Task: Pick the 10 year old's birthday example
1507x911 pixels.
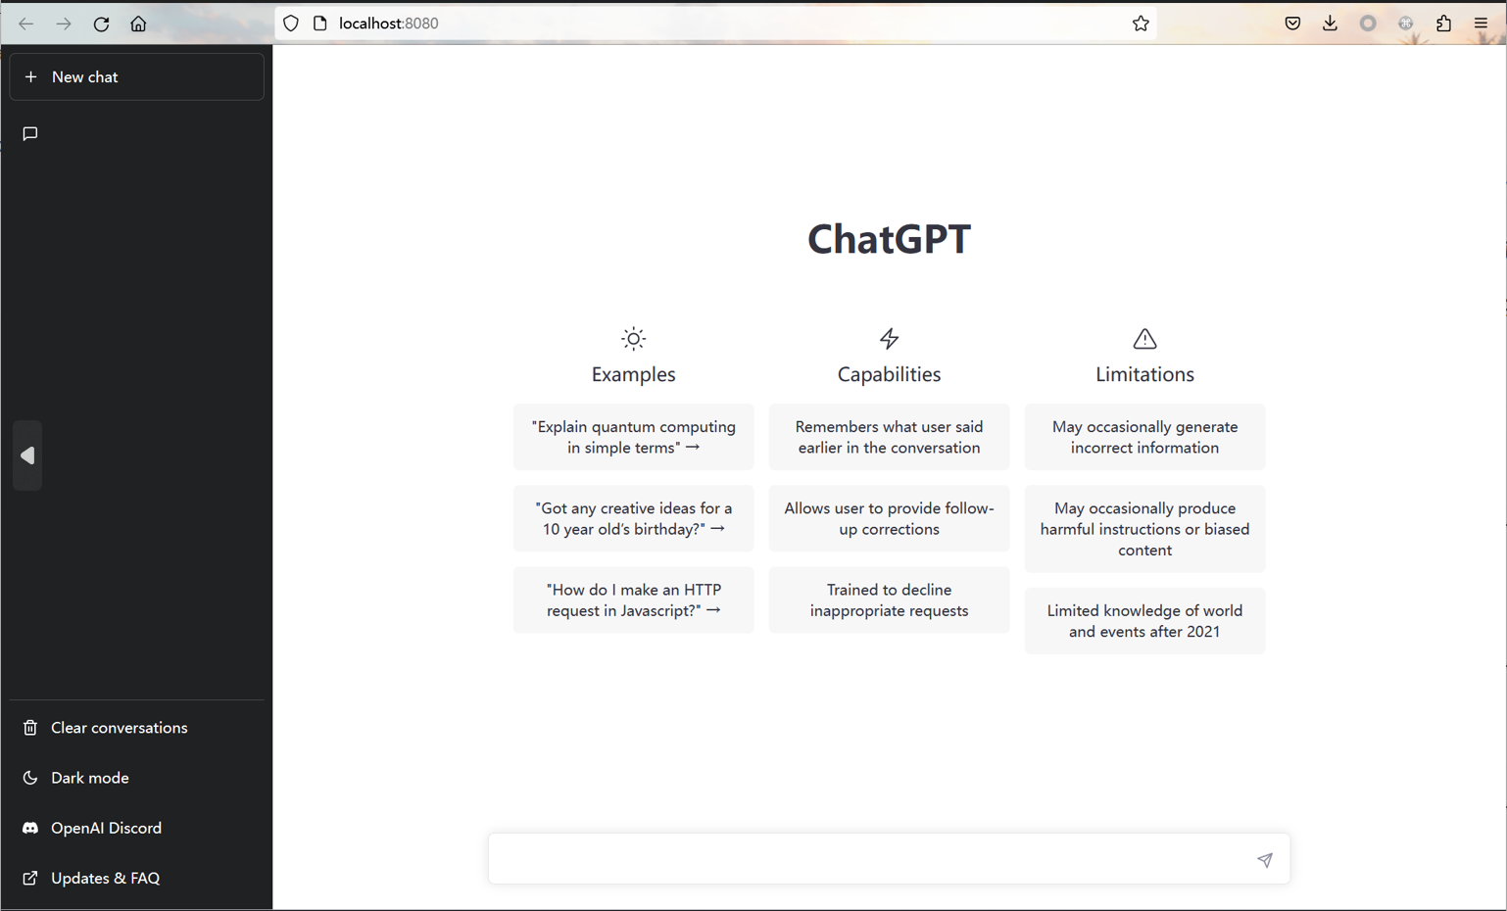Action: (633, 518)
